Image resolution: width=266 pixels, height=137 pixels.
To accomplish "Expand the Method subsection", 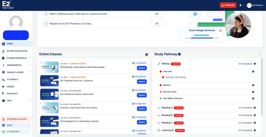I will [253, 85].
